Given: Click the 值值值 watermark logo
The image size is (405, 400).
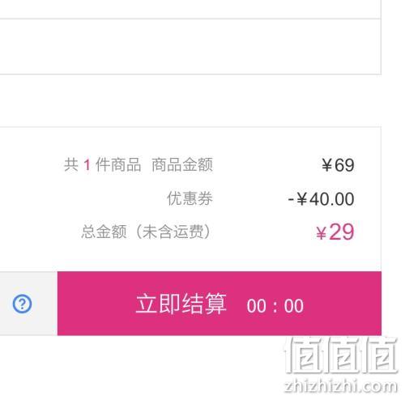Looking at the screenshot, I should [x=341, y=355].
